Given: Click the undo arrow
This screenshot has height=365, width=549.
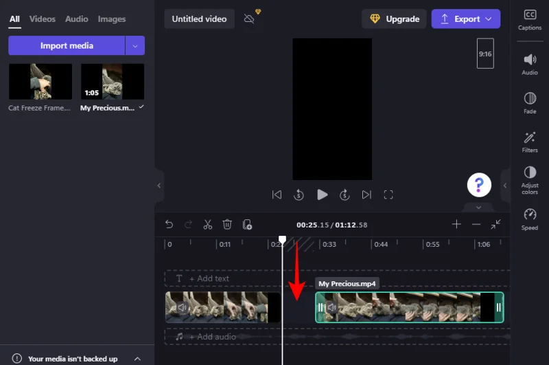Looking at the screenshot, I should tap(169, 224).
